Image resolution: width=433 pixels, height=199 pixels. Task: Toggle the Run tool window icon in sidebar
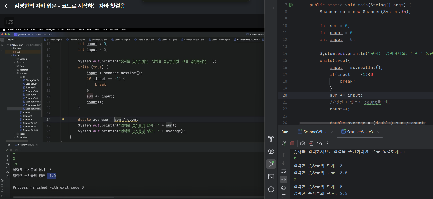coord(271,164)
